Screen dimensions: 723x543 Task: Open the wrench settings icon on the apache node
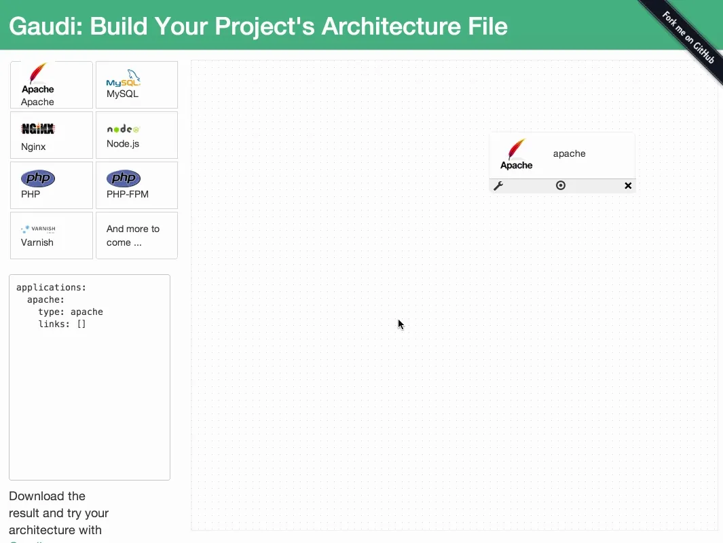tap(499, 185)
